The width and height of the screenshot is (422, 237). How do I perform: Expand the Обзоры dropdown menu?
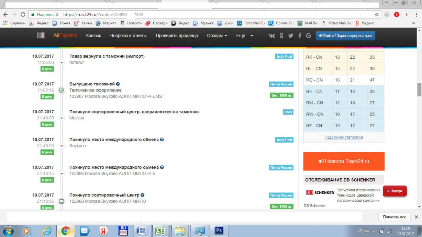[x=217, y=36]
